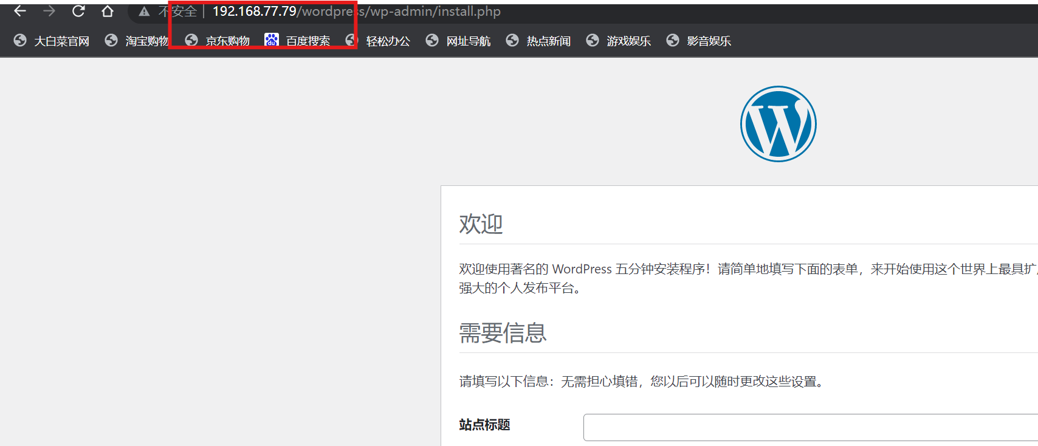Open the 百度搜索 bookmark

point(308,41)
